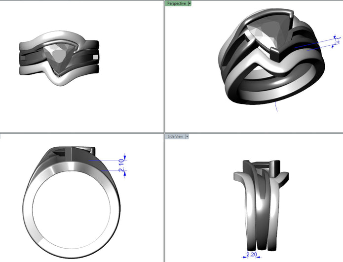Click the center crosshair where the viewport dividers meet
The image size is (343, 262).
coord(164,133)
